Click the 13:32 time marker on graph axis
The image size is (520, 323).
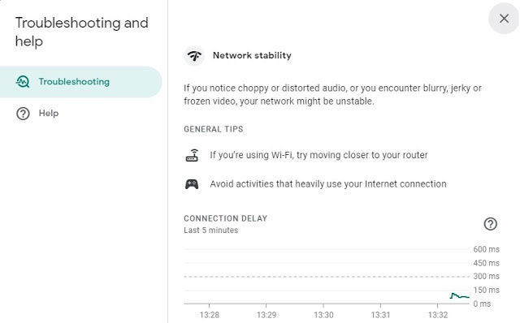[438, 315]
